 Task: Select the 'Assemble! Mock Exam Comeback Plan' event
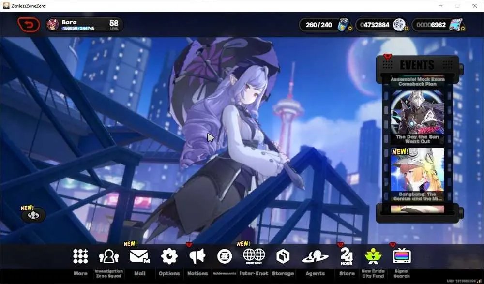pos(417,81)
